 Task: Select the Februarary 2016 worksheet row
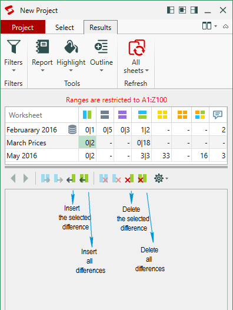click(x=116, y=129)
